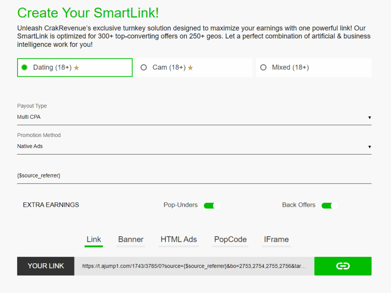Screen dimensions: 391x293
Task: Click the generated SmartLink URL field
Action: coord(194,266)
